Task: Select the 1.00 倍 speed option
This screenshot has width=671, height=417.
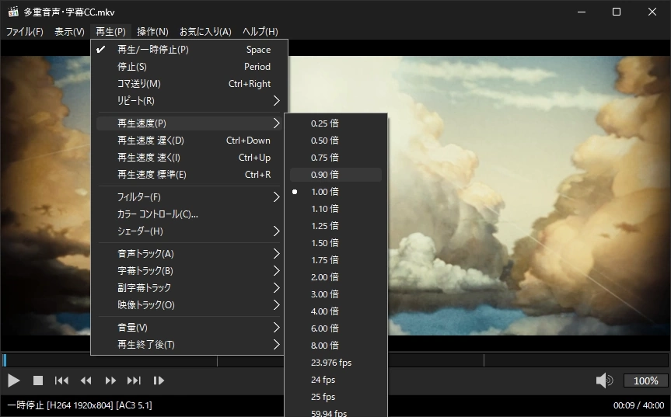Action: (336, 192)
